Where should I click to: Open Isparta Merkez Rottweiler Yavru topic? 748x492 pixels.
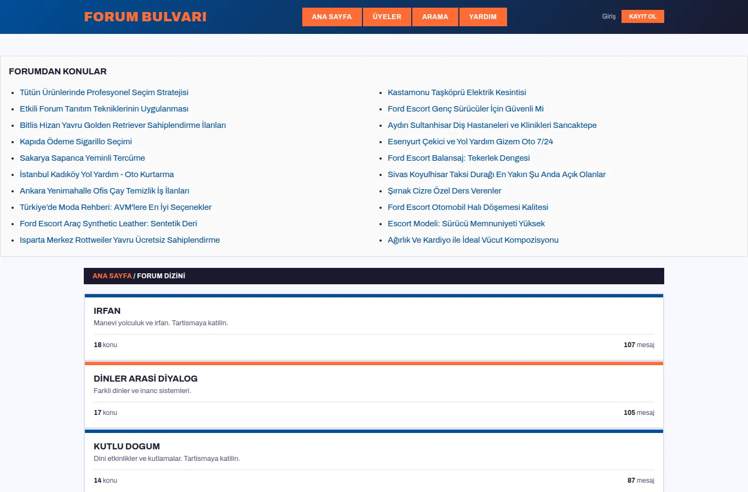[120, 240]
